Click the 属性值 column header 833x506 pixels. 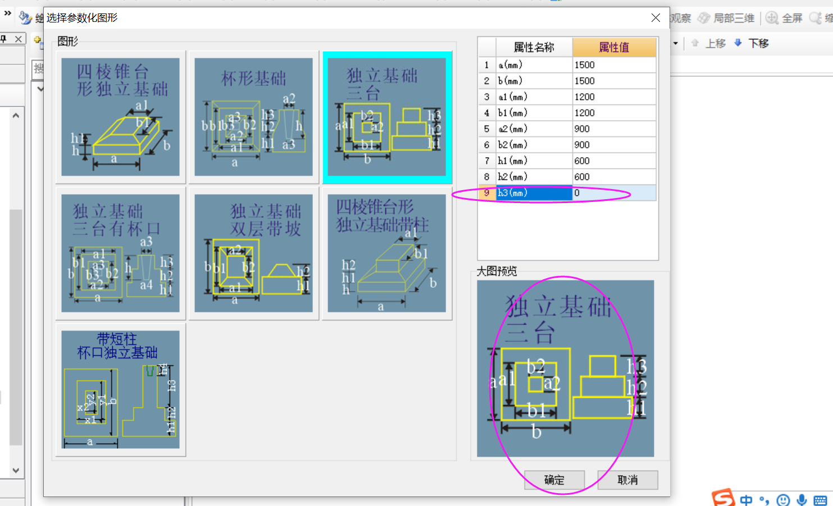614,47
